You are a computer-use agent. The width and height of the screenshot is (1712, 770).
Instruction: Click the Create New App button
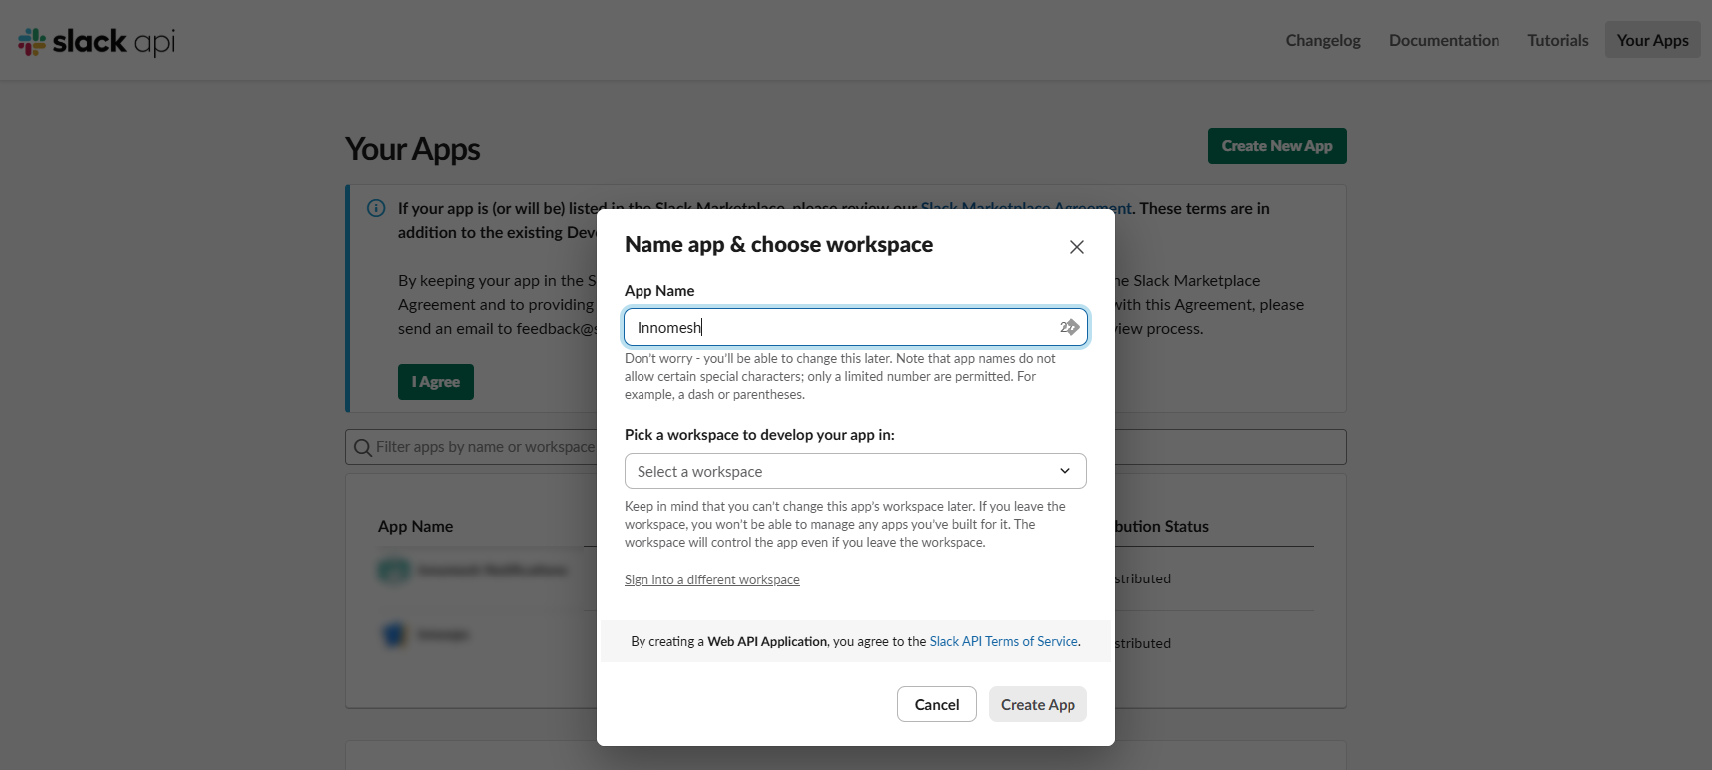tap(1277, 146)
